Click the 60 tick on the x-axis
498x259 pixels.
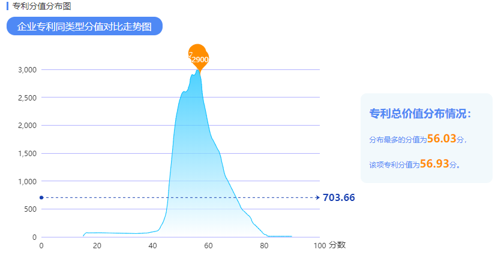(208, 245)
